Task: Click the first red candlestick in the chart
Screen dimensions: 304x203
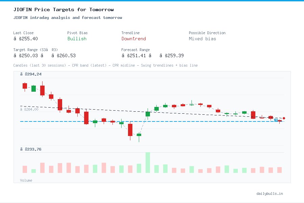Action: [25, 86]
